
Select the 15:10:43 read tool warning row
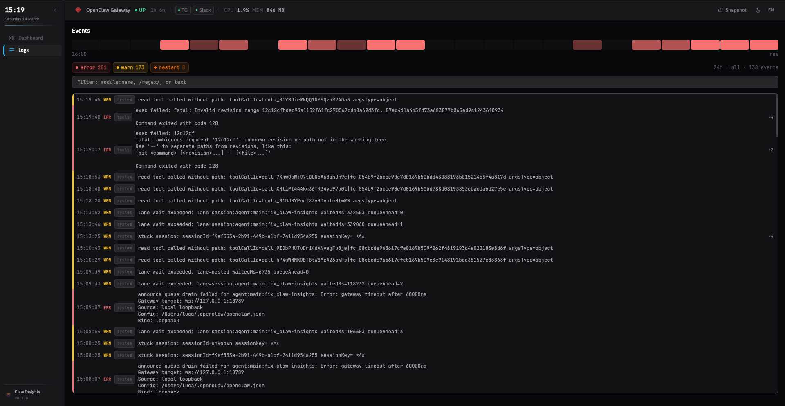(x=425, y=248)
